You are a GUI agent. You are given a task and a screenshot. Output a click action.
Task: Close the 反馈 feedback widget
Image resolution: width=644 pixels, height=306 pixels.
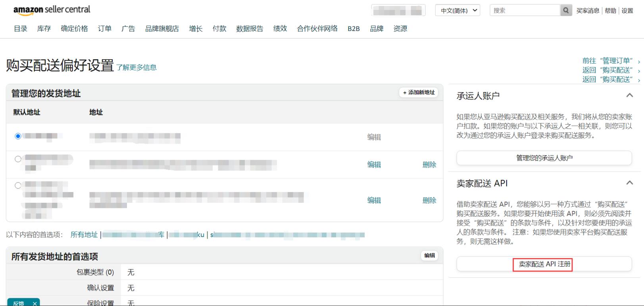pos(35,303)
